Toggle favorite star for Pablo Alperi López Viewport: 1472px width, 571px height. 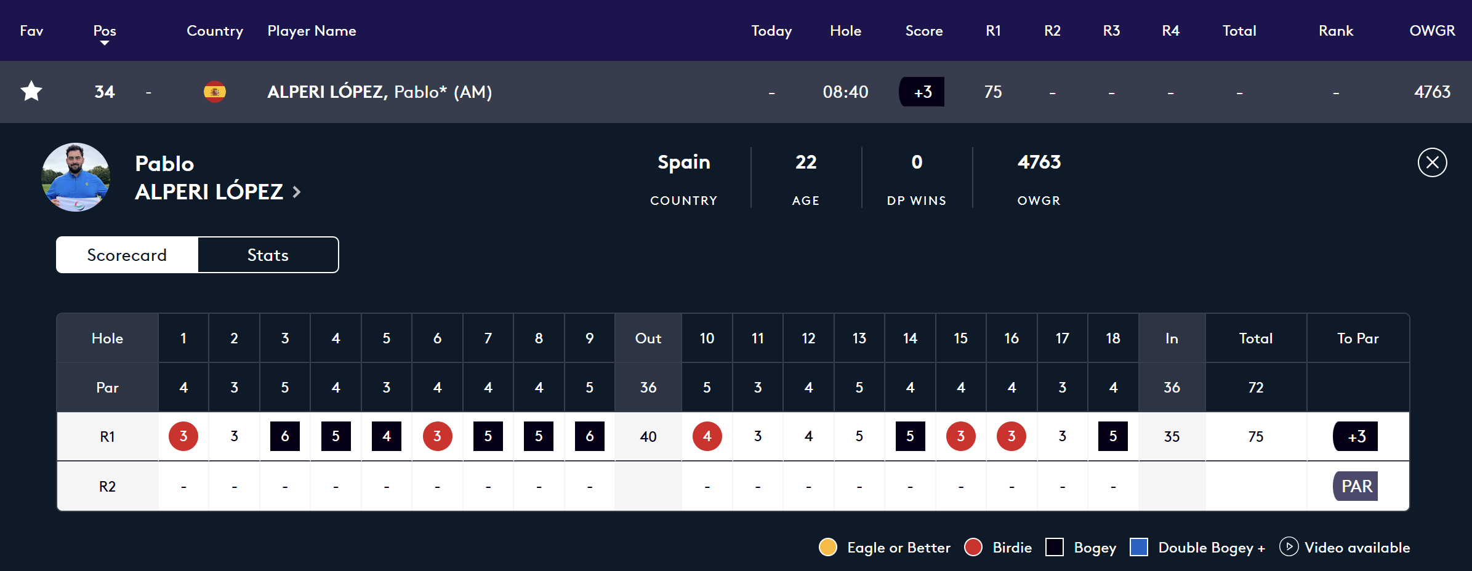tap(31, 92)
